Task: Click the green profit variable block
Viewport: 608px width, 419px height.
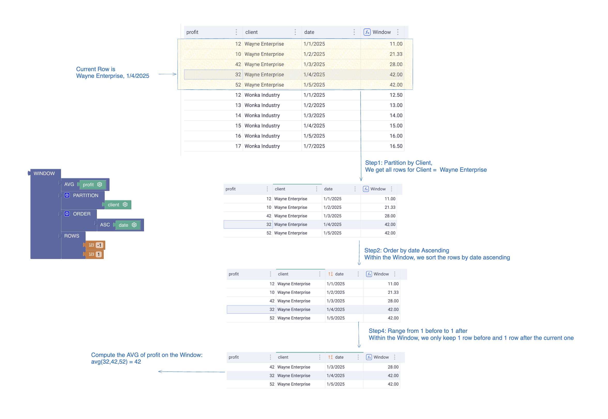Action: (92, 185)
